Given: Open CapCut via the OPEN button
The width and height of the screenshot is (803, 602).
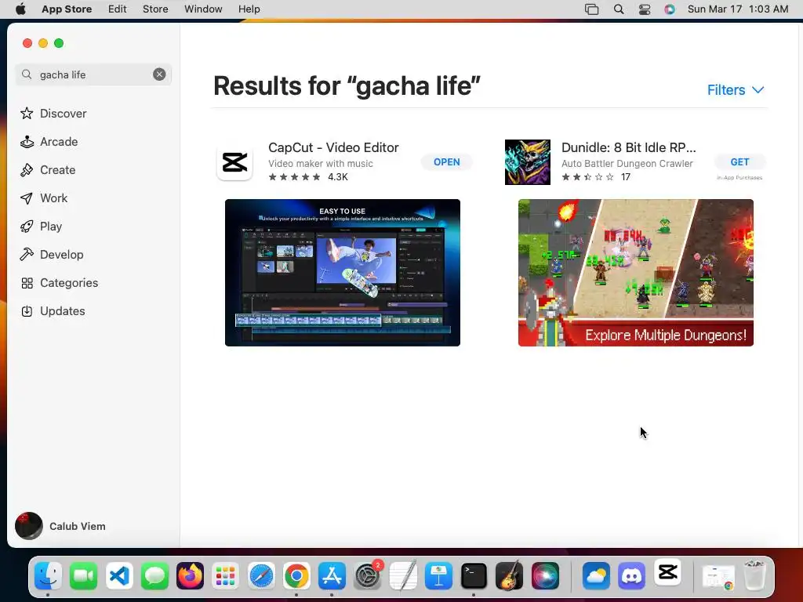Looking at the screenshot, I should tap(446, 161).
